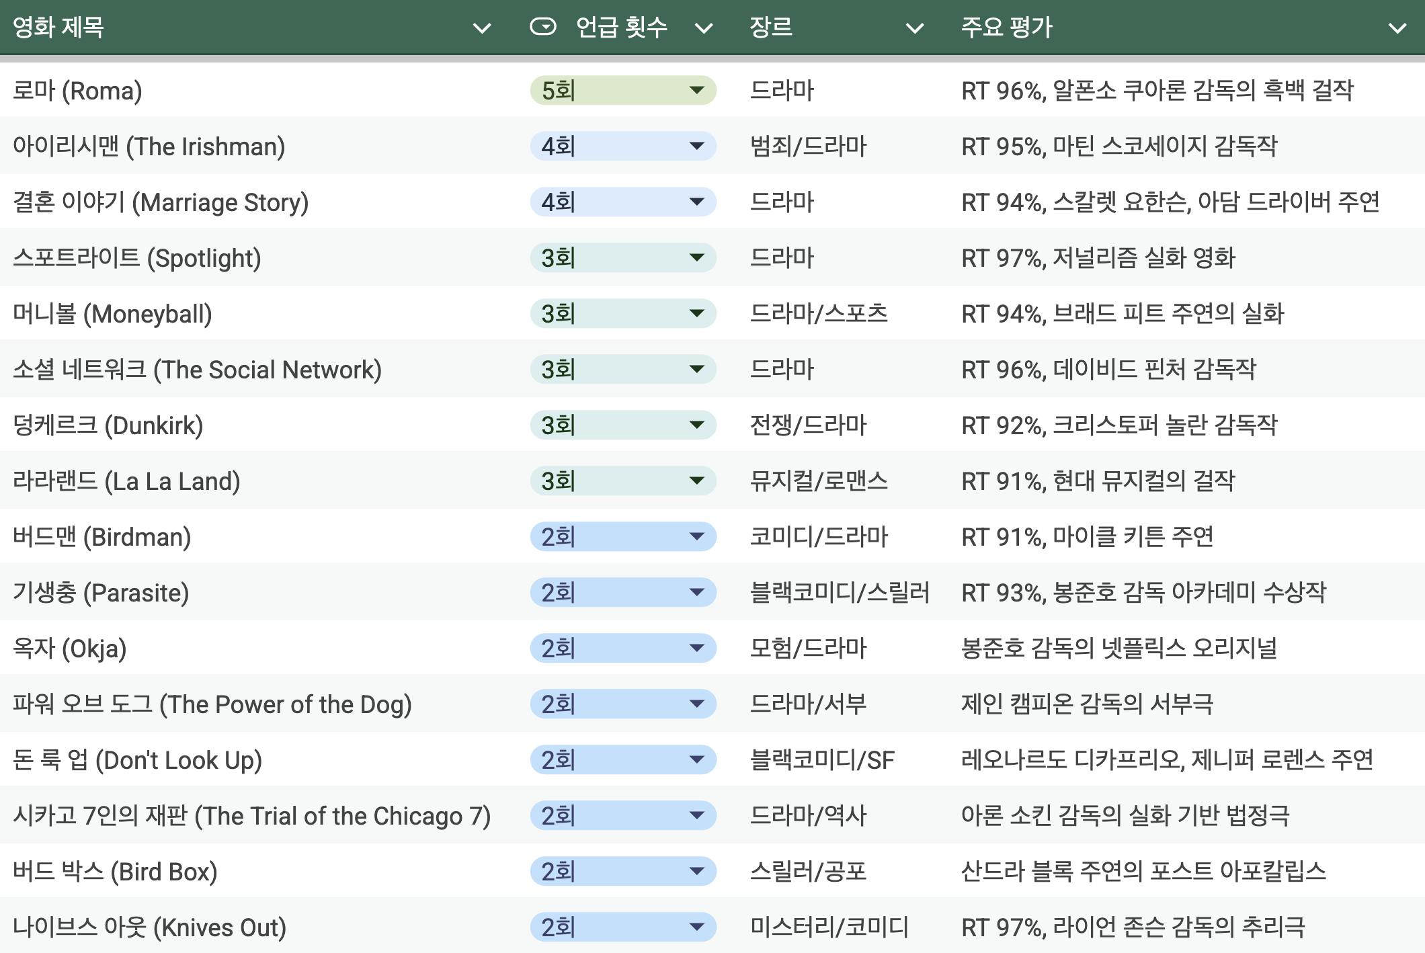Click the 스릴러/공포 genre cell for Bird Box
Image resolution: width=1425 pixels, height=953 pixels.
pos(807,871)
